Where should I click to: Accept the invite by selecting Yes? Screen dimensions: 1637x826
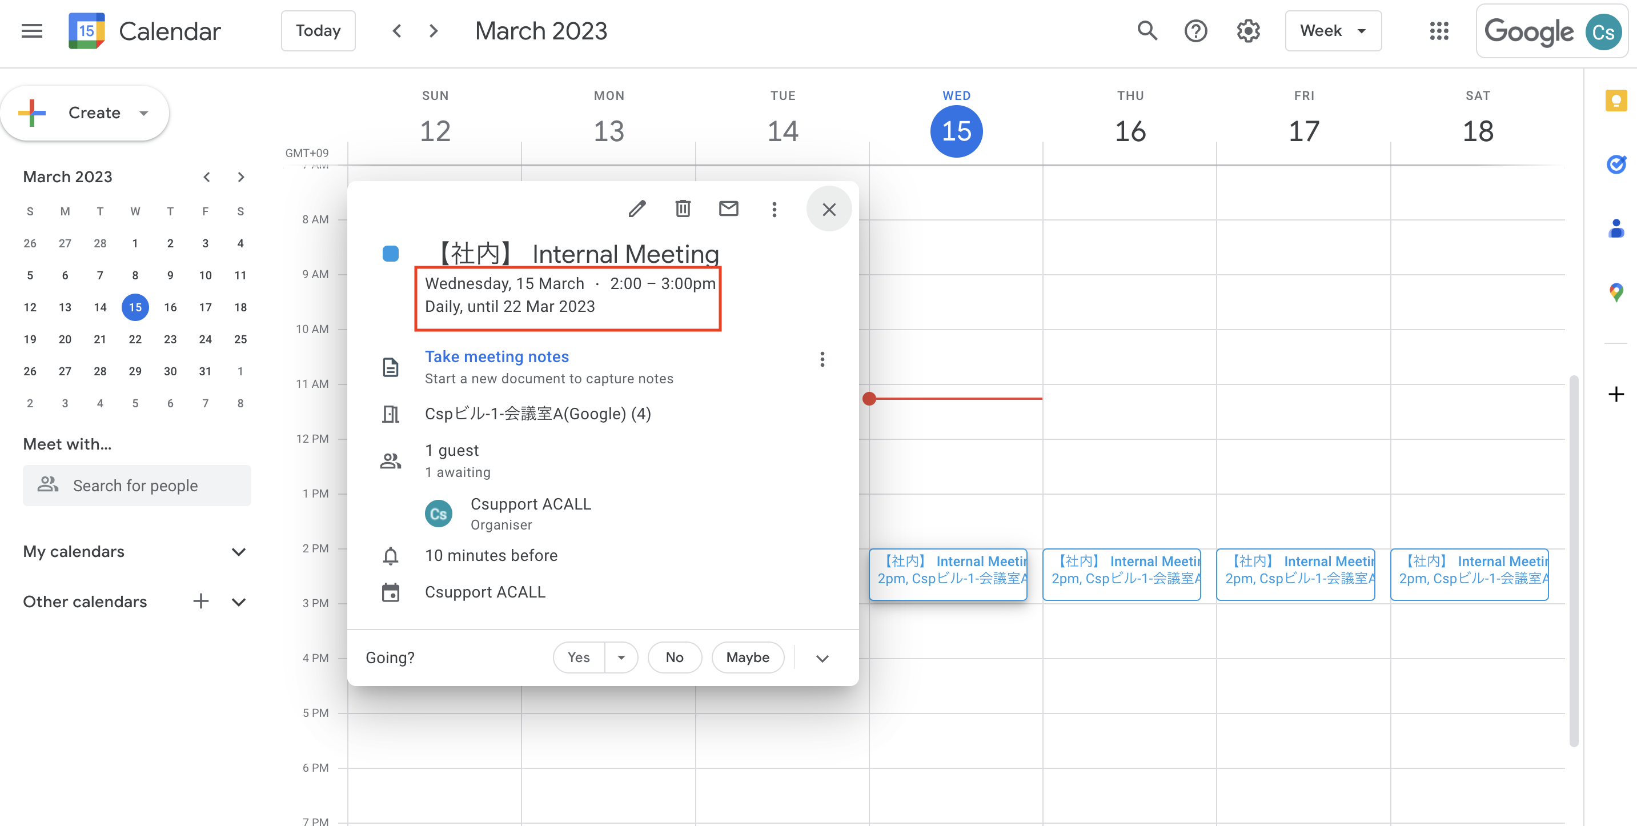577,657
